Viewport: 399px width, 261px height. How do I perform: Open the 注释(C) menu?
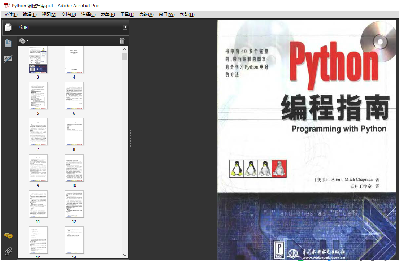point(88,14)
